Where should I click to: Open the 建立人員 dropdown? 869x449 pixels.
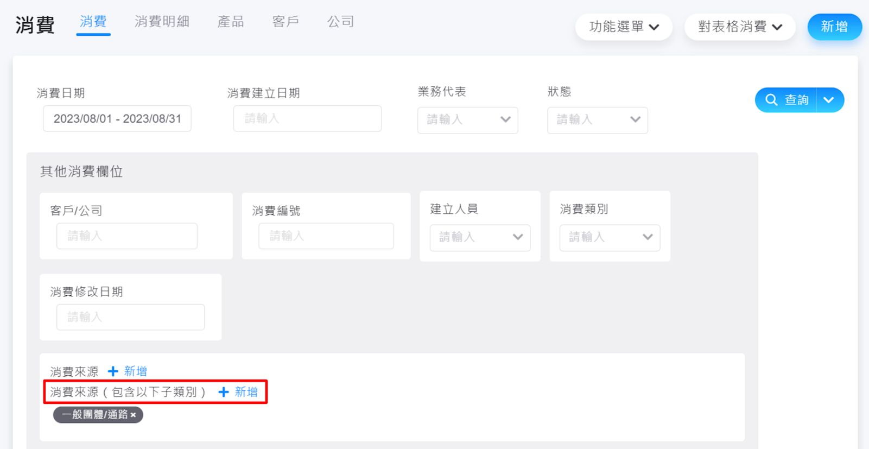[x=480, y=237]
